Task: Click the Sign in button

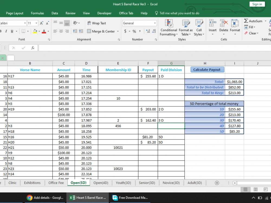Action: 257,4
